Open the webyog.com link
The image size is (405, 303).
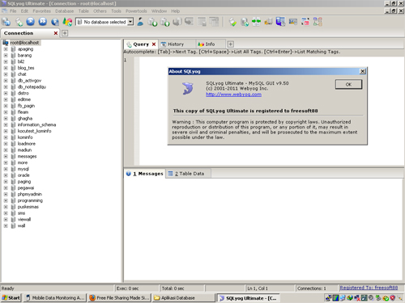tap(233, 95)
